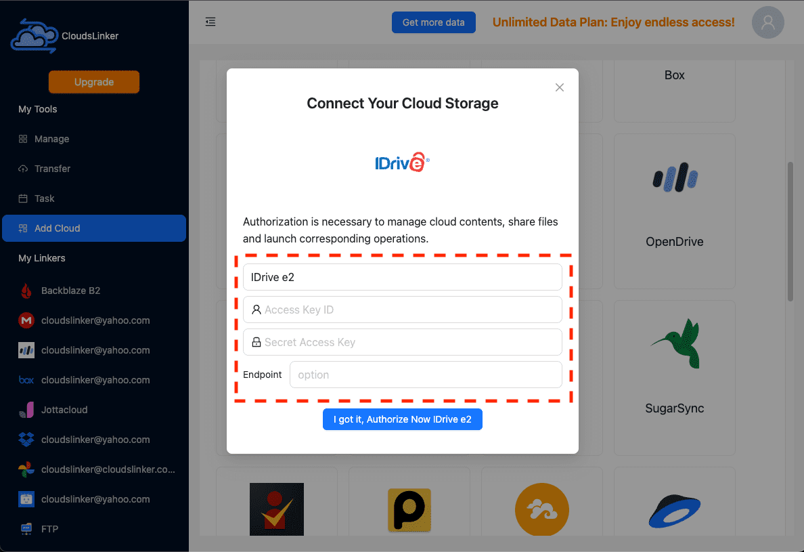This screenshot has width=804, height=552.
Task: Select the yellow P cloud service icon
Action: [x=409, y=510]
